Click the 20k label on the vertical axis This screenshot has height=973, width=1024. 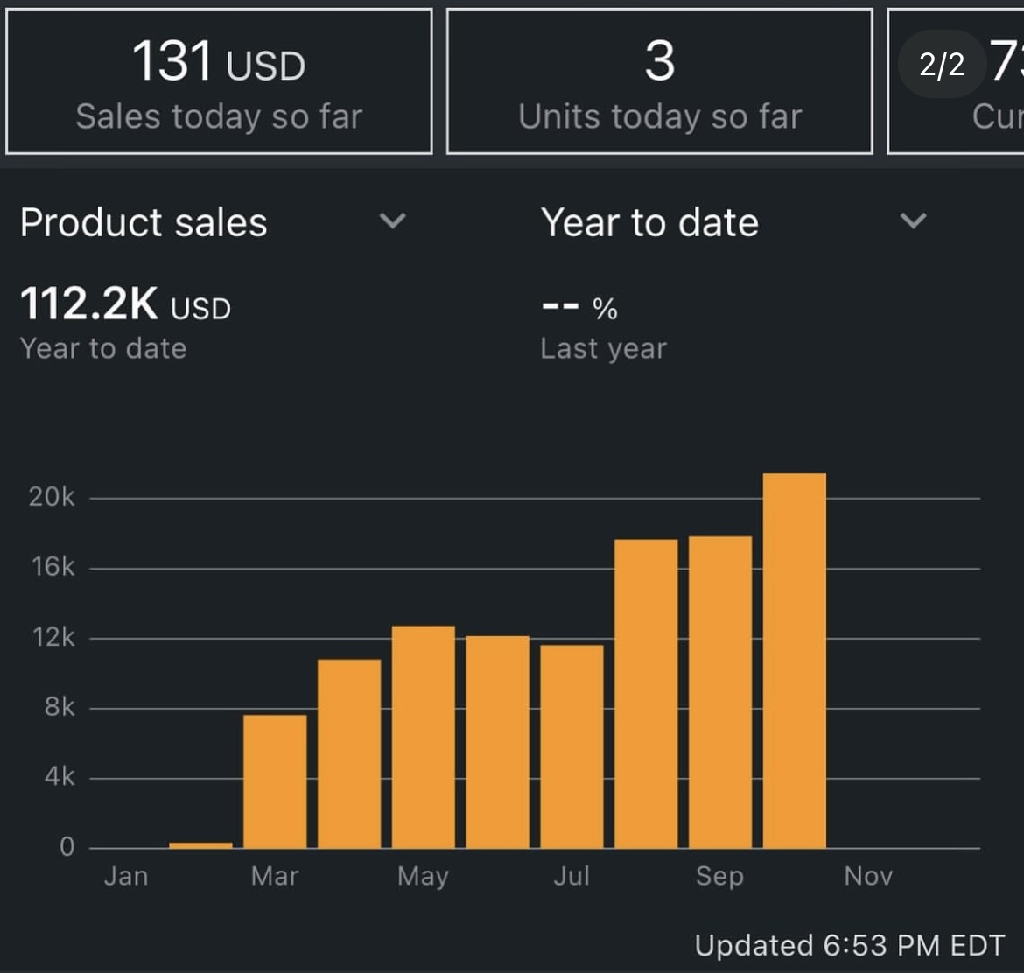tap(52, 497)
